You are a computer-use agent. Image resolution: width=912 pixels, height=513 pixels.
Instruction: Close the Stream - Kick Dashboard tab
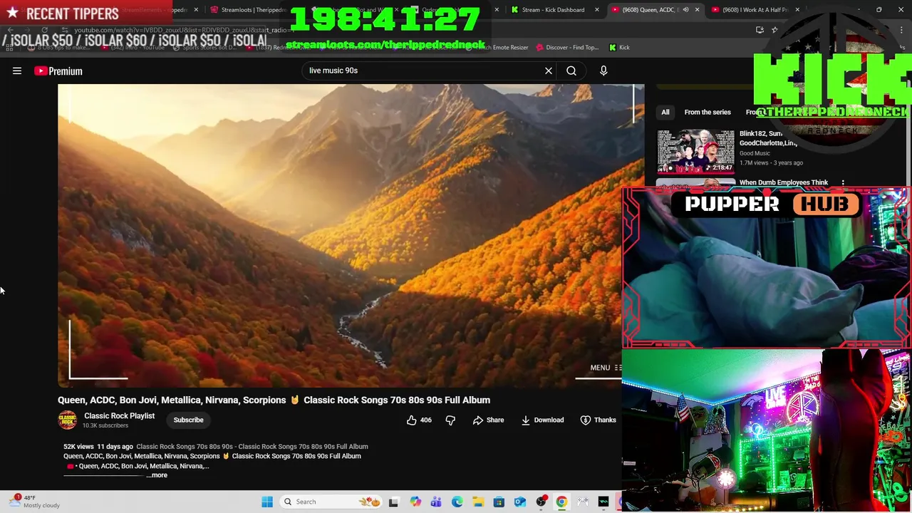pyautogui.click(x=597, y=10)
